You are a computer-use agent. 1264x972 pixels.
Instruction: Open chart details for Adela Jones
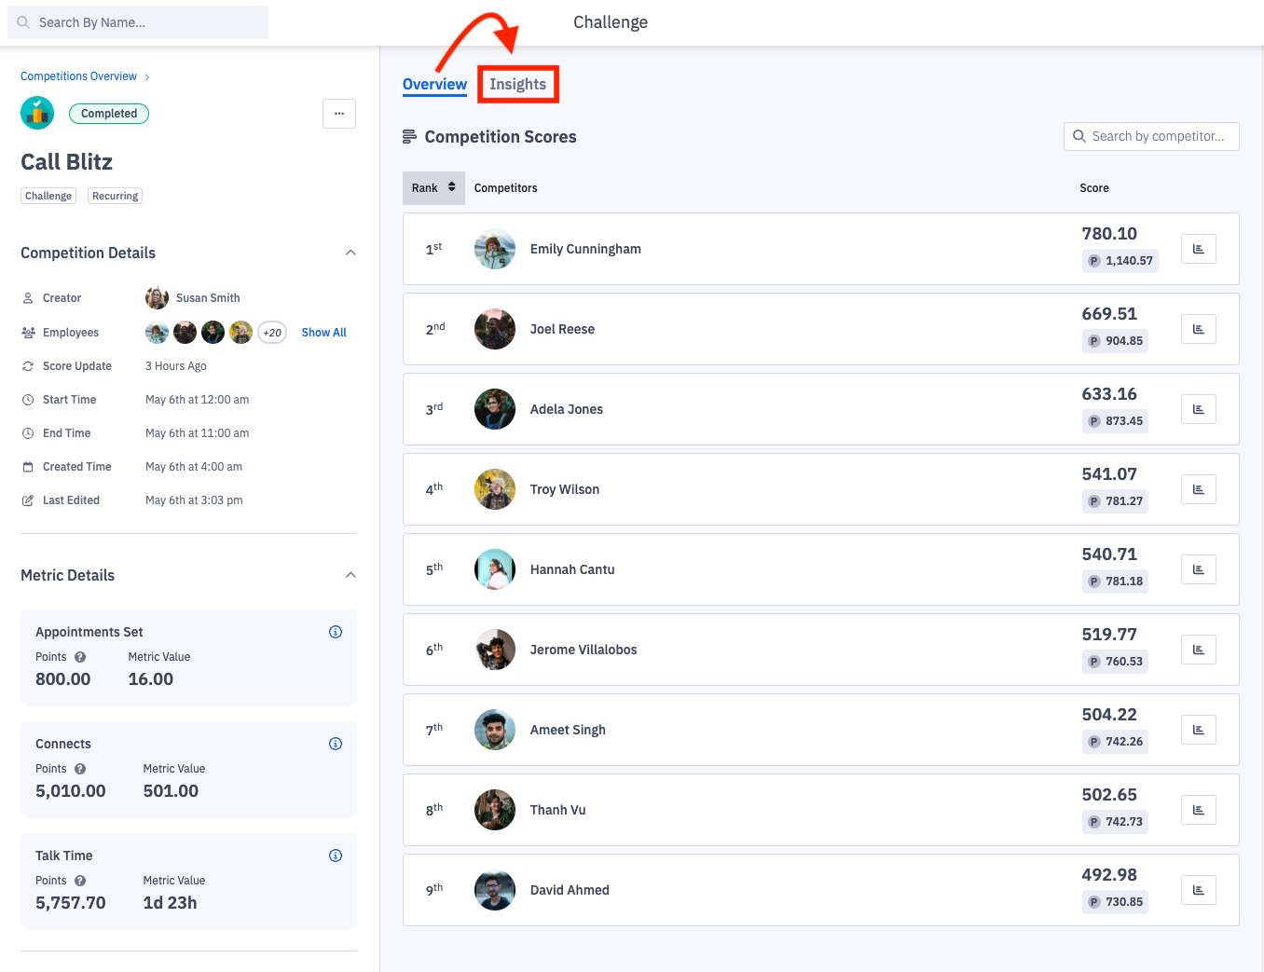(1198, 409)
